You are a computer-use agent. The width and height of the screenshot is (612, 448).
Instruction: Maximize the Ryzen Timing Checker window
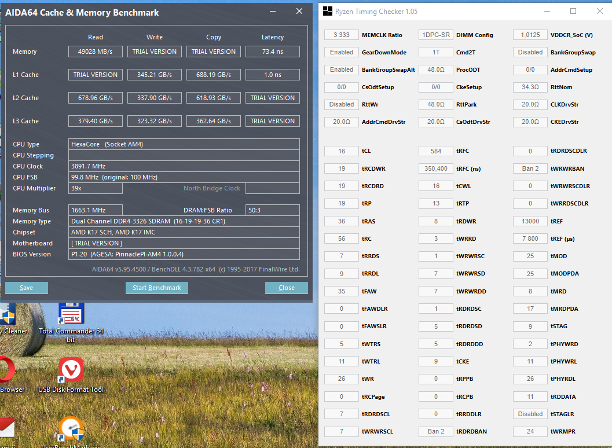pos(573,12)
